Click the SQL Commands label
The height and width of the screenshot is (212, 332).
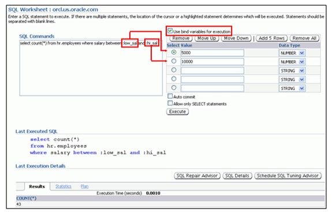coord(37,36)
